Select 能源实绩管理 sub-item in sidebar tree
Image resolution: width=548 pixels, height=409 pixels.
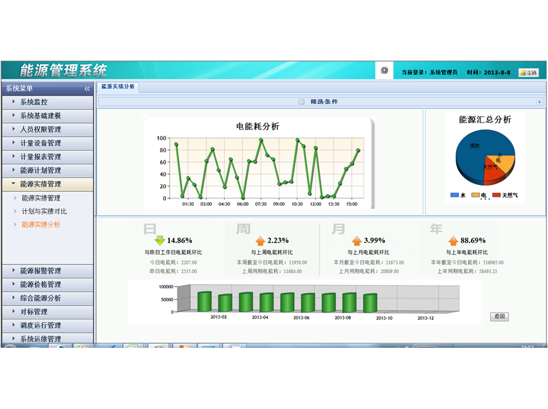coord(41,198)
